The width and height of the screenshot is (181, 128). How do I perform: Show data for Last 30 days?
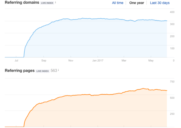click(160, 3)
